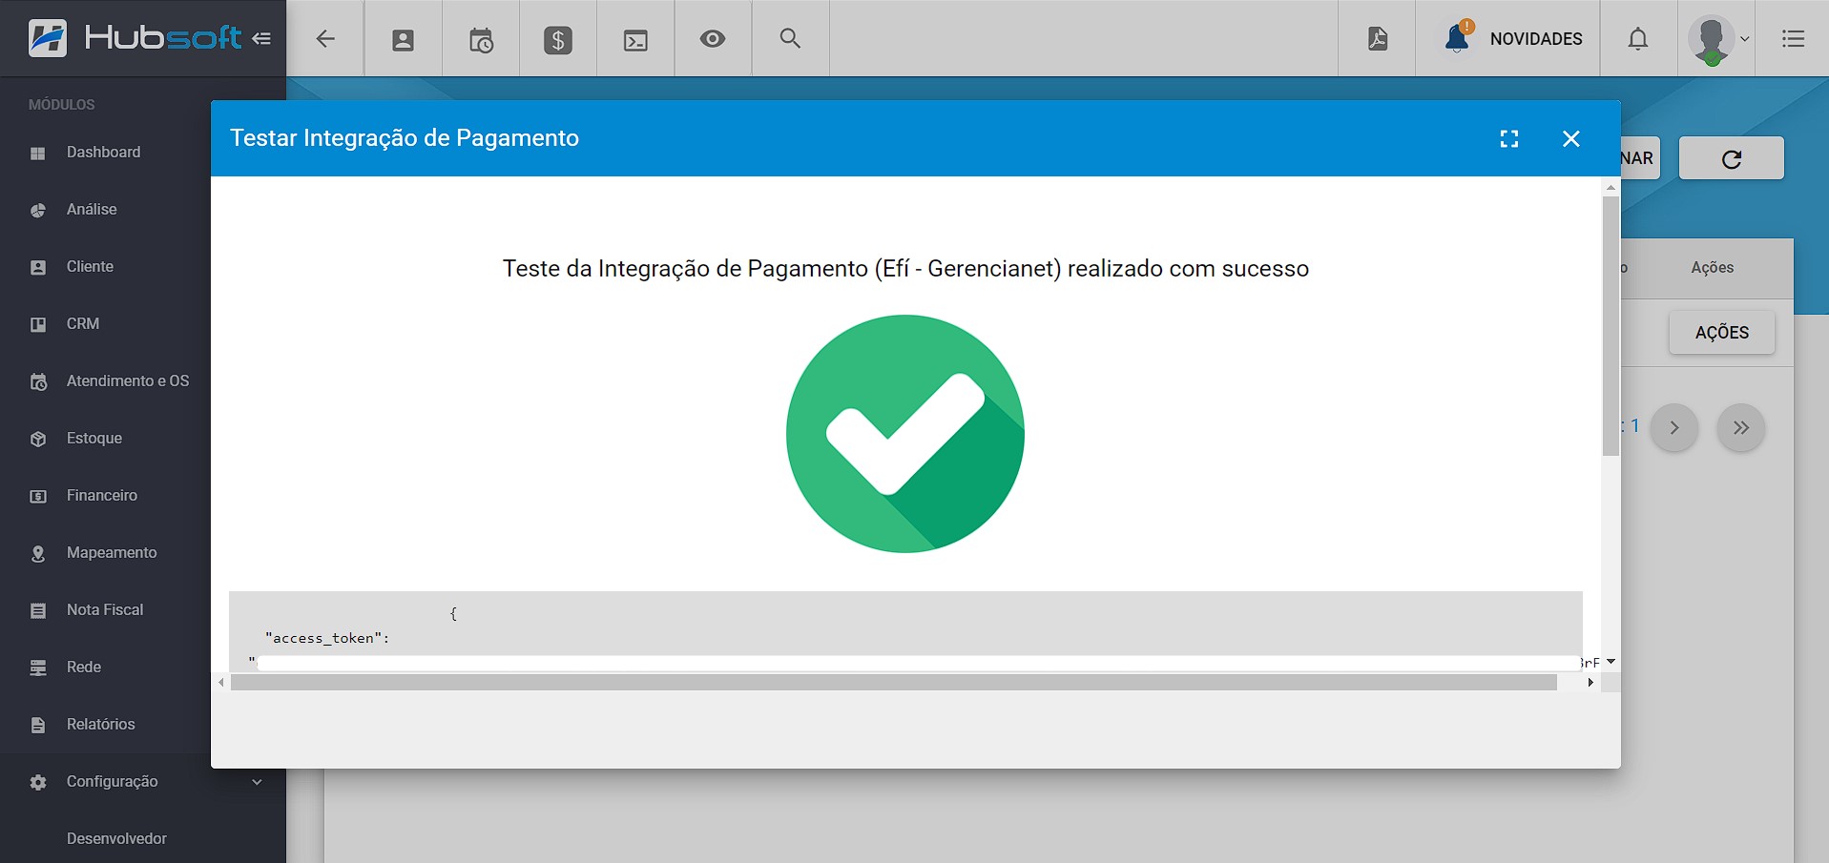Open the right-side list menu icon
Viewport: 1829px width, 863px height.
[x=1793, y=39]
